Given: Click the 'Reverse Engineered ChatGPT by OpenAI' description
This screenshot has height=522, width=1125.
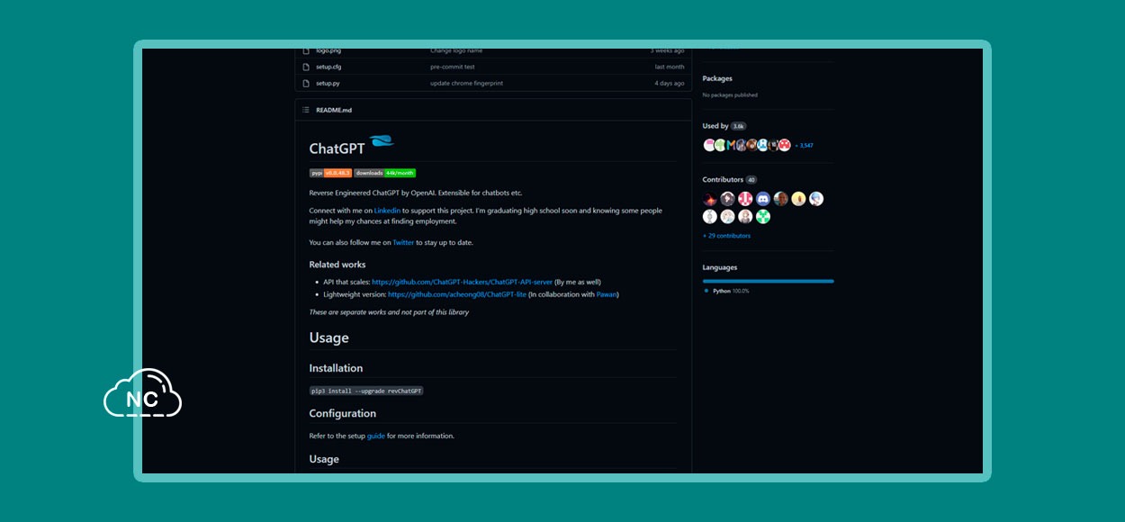Looking at the screenshot, I should 416,193.
